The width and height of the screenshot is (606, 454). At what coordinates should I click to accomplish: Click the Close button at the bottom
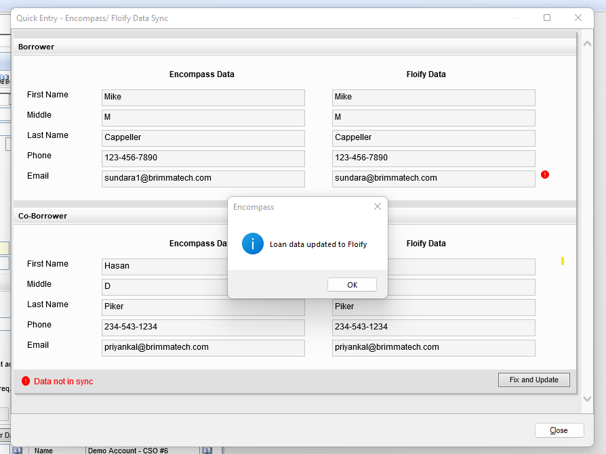tap(559, 430)
